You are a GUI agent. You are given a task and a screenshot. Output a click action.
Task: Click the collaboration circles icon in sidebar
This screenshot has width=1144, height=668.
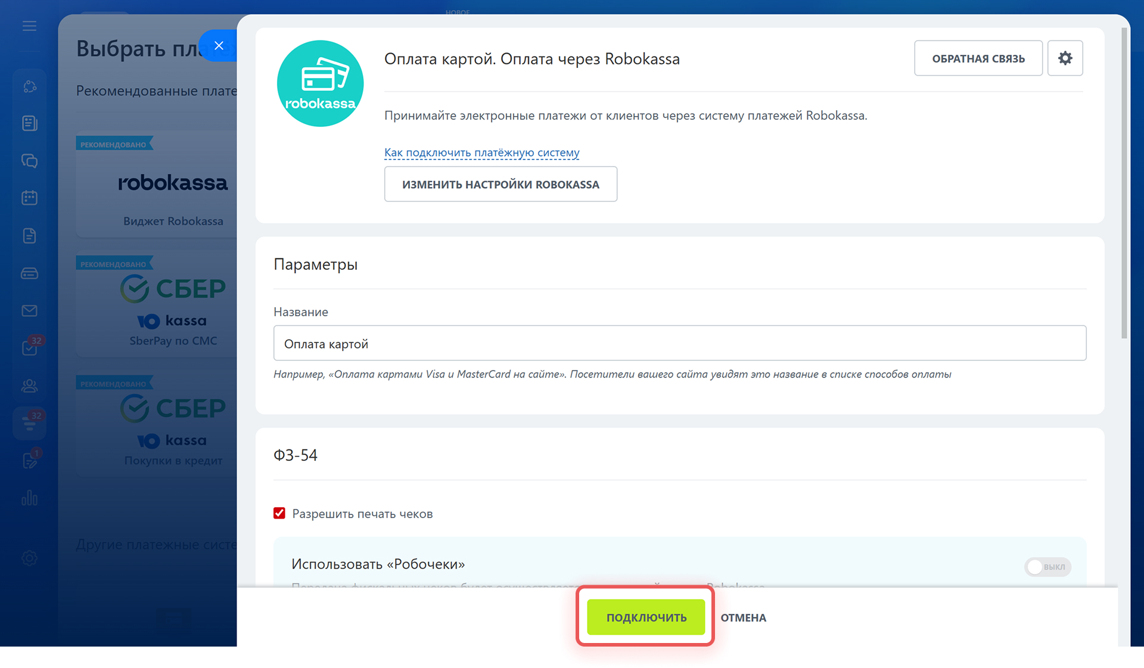[x=30, y=87]
